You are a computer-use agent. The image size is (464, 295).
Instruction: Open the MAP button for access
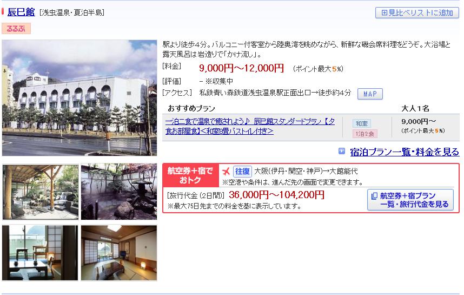tap(370, 94)
